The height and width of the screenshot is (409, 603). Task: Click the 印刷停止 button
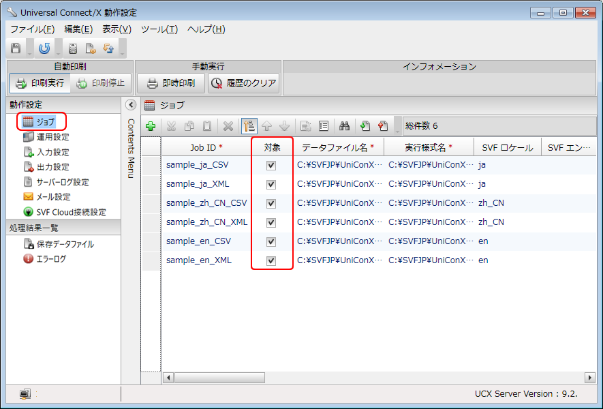(x=101, y=82)
